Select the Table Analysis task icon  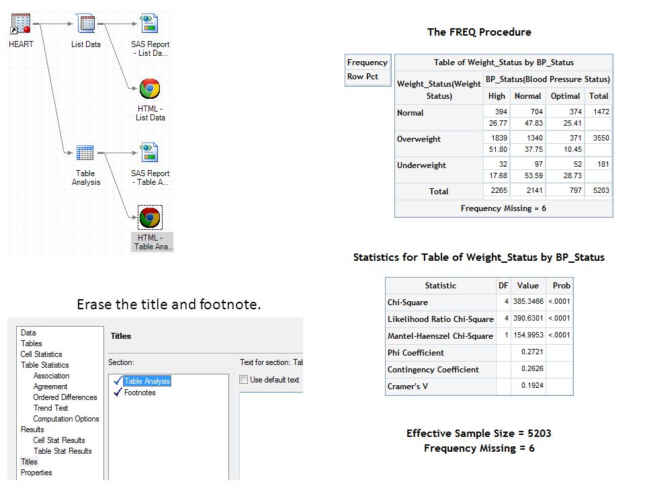pyautogui.click(x=85, y=153)
